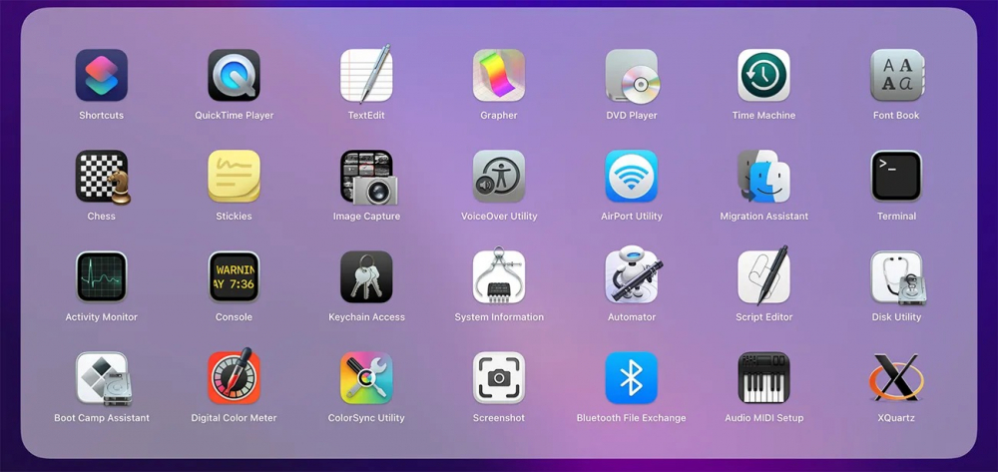
Task: Click the Screenshot app icon
Action: [x=499, y=378]
